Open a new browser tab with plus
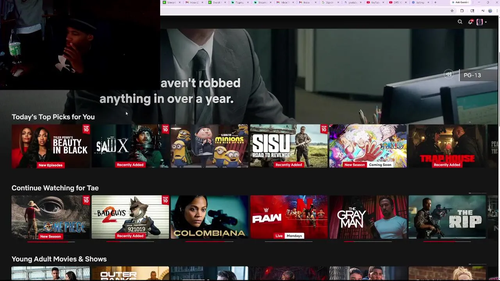Image resolution: width=500 pixels, height=281 pixels. [435, 2]
